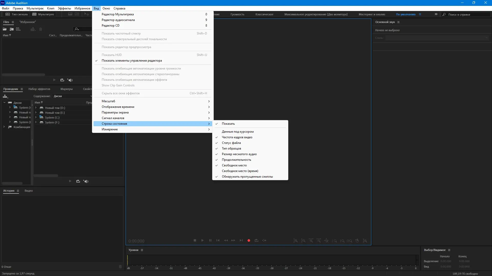492x276 pixels.
Task: Open the 'Эффекты' menu
Action: pyautogui.click(x=64, y=8)
